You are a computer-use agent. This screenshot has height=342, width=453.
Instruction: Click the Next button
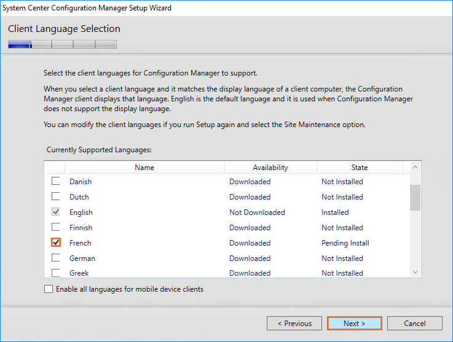point(354,324)
